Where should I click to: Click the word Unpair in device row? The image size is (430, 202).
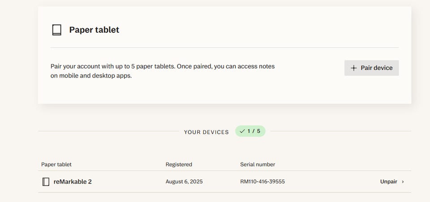pyautogui.click(x=388, y=182)
